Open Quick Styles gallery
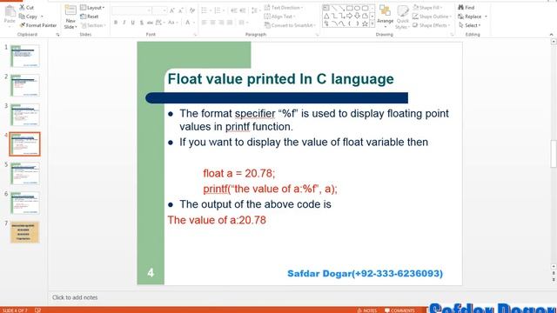Screen dimensions: 557x313 (x=402, y=17)
